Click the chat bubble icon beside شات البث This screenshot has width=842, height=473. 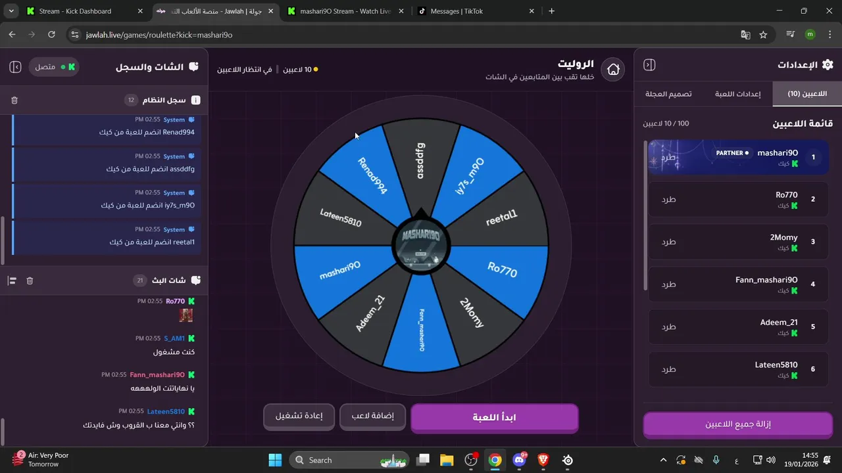195,281
